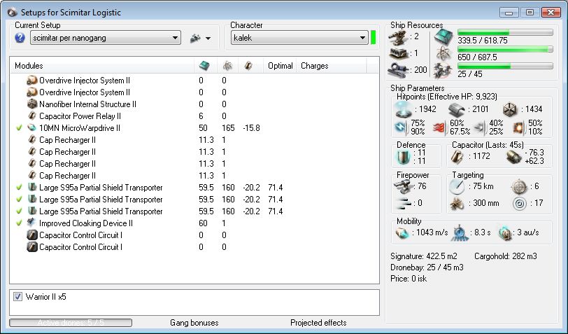Click the blue help question mark icon
This screenshot has width=568, height=334.
coord(20,38)
